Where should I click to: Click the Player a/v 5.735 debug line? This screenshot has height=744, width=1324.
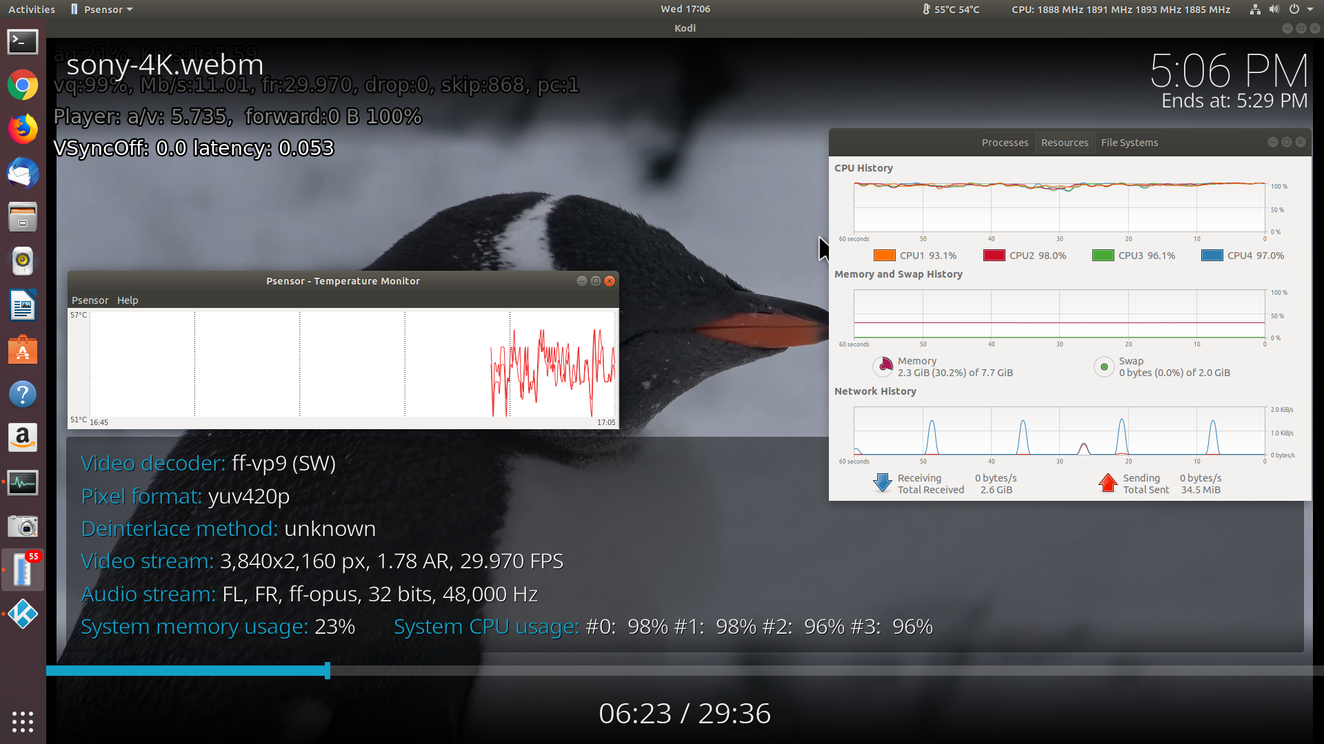(238, 116)
